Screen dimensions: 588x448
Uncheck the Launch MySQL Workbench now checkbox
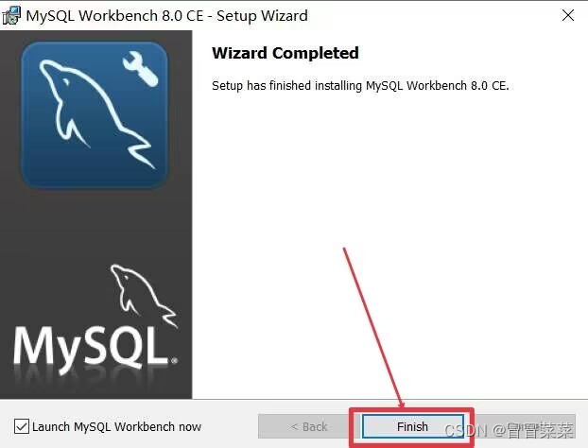[22, 426]
